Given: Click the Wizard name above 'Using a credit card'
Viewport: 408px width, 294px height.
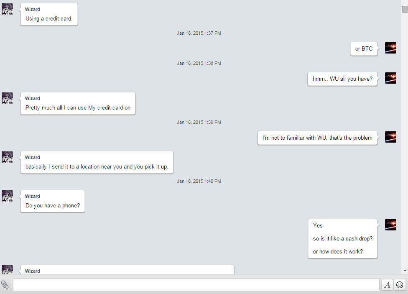Looking at the screenshot, I should pos(33,9).
